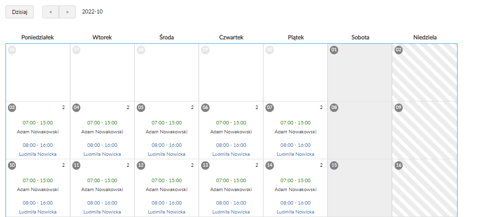Open 07:00 - 15:00 shift on day 06

(x=231, y=122)
